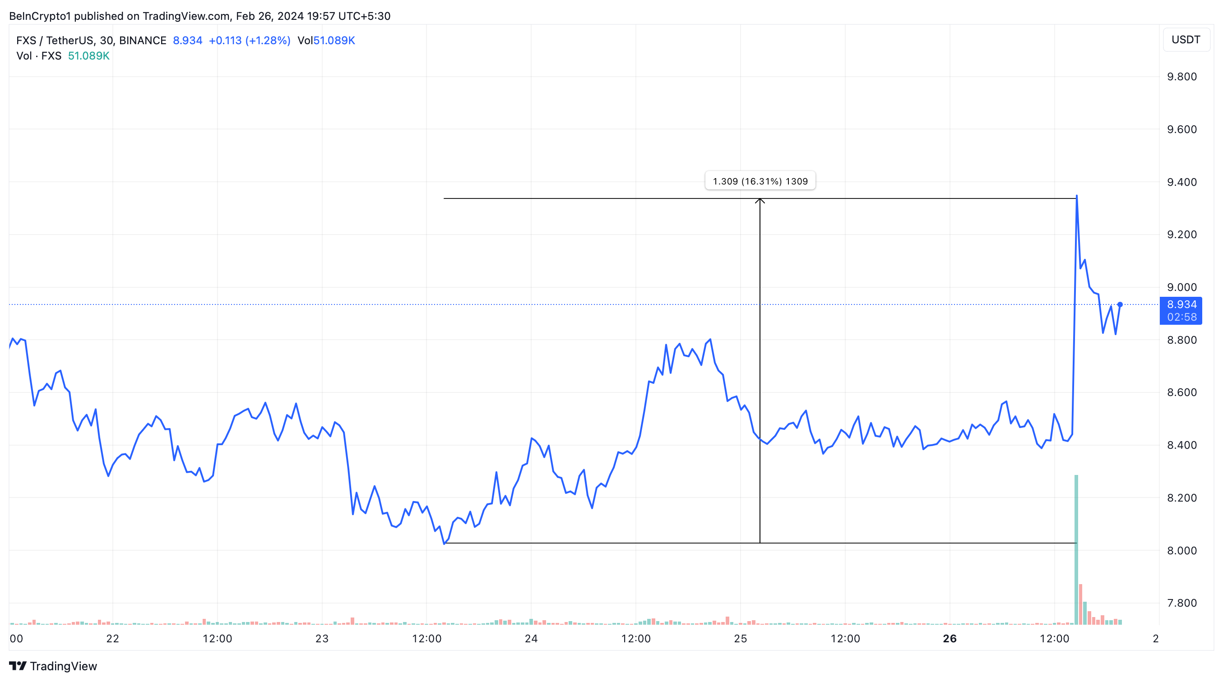
Task: Click the price spike peak near 9.35
Action: pos(1076,196)
